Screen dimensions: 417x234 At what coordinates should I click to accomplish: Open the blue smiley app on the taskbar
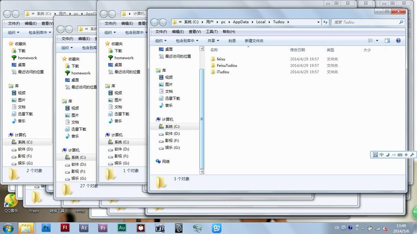pos(216,228)
